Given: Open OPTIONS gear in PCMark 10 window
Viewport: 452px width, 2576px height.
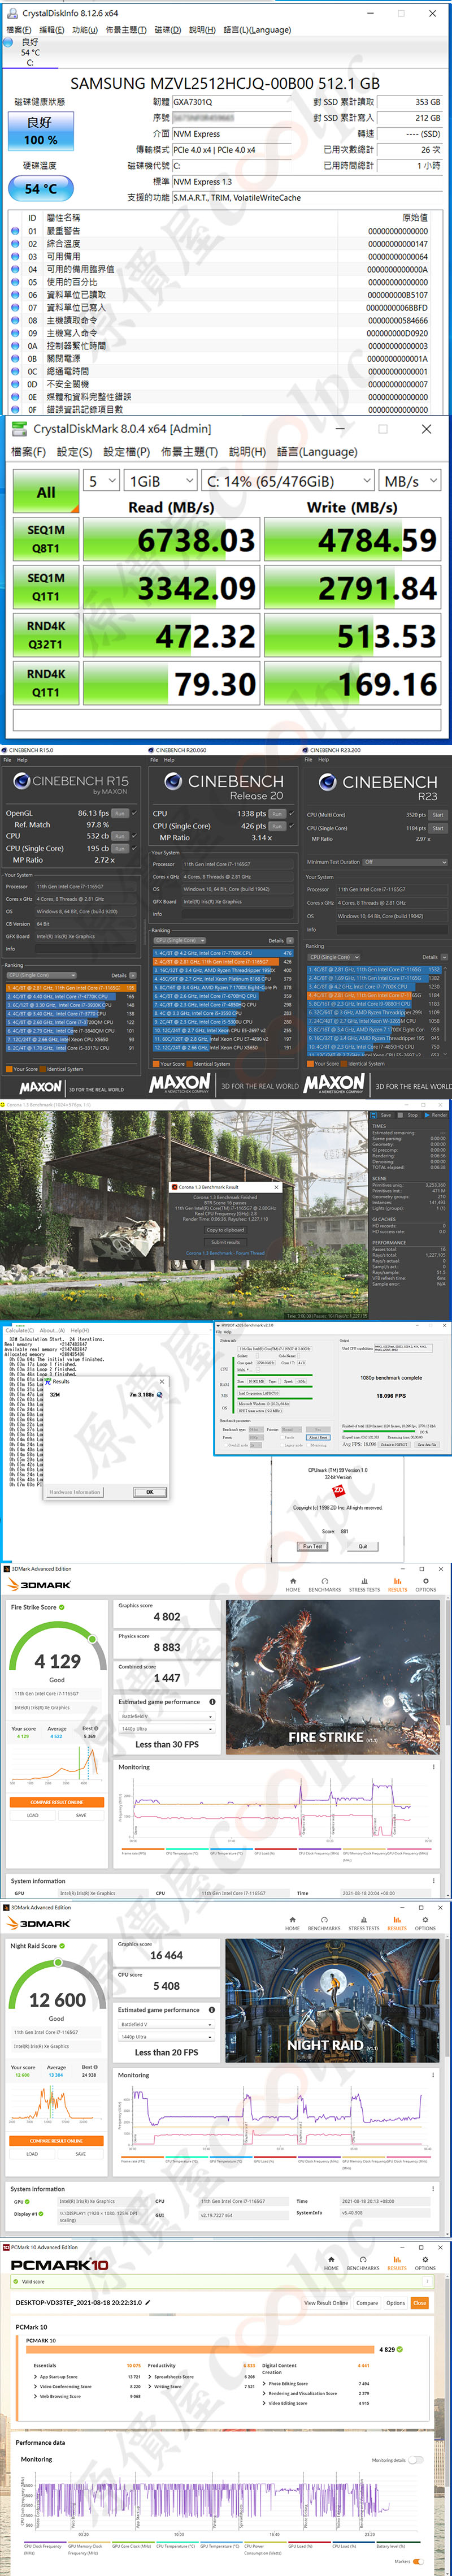Looking at the screenshot, I should pos(426,2264).
